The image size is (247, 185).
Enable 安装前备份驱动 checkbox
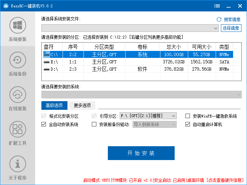click(x=94, y=124)
